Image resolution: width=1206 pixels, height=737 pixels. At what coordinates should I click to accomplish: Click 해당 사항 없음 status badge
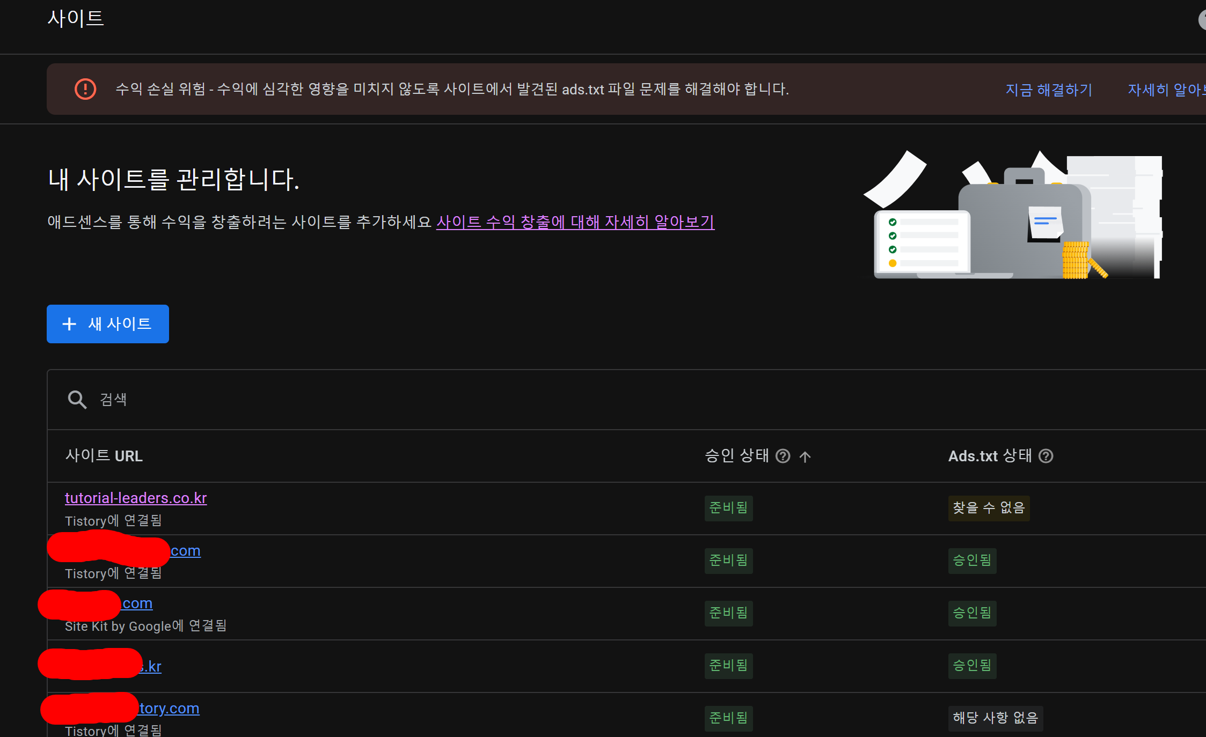[x=995, y=718]
